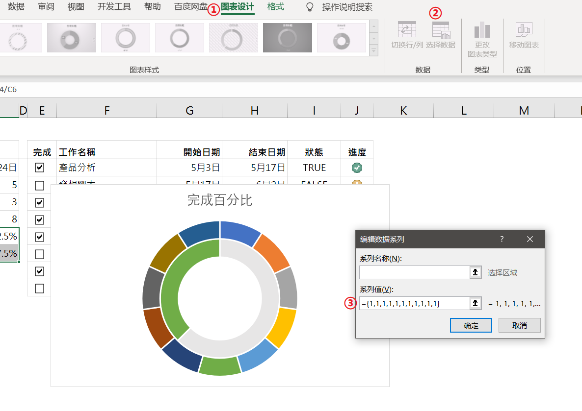Toggle the checked checkbox beside value 8
Image resolution: width=582 pixels, height=411 pixels.
tap(39, 220)
